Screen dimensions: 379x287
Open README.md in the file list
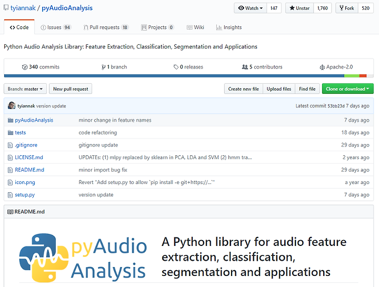29,170
